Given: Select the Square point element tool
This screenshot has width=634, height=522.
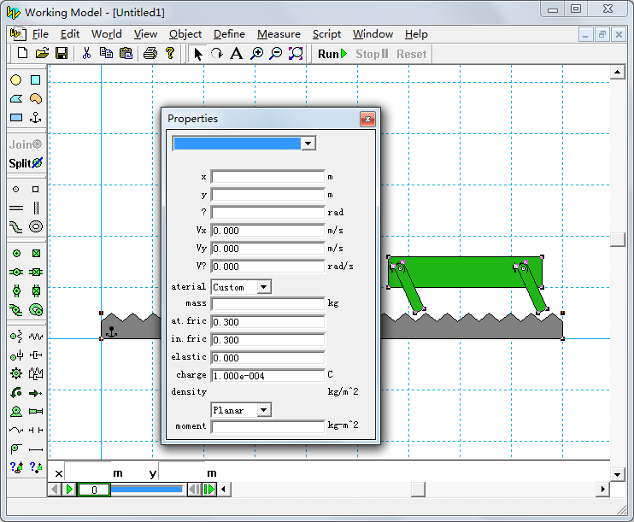Looking at the screenshot, I should [x=36, y=189].
